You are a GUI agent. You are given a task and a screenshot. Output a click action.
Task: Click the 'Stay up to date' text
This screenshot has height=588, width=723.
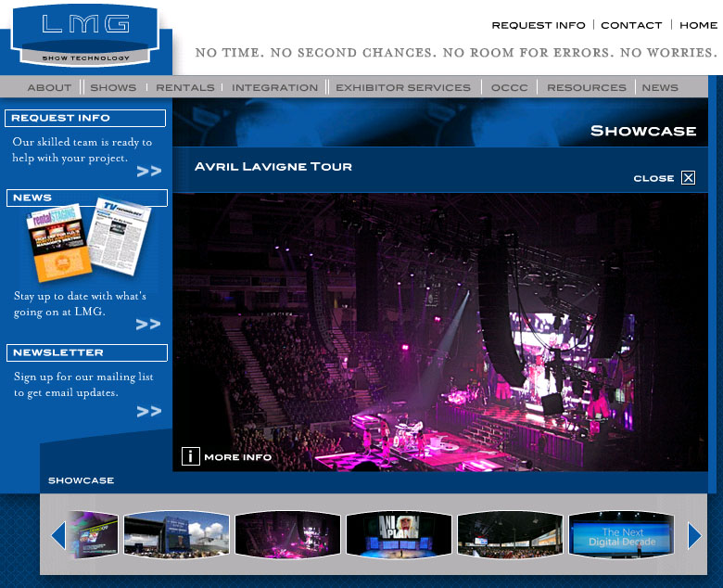coord(80,303)
